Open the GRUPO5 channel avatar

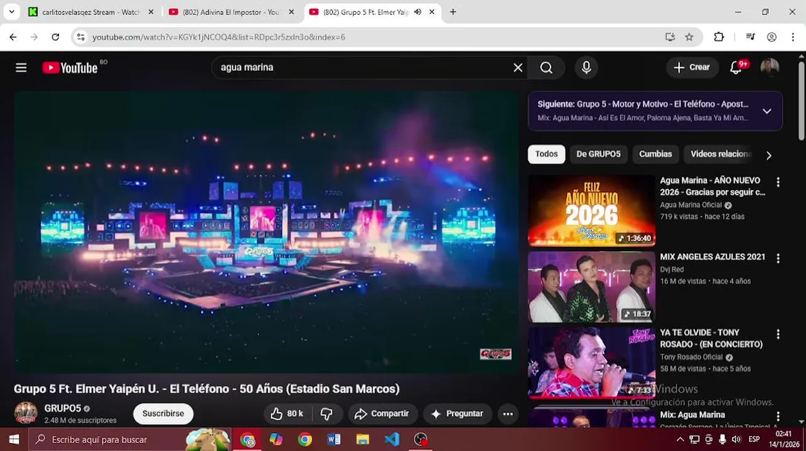point(26,413)
